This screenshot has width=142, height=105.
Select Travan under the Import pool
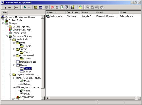(x=28, y=52)
